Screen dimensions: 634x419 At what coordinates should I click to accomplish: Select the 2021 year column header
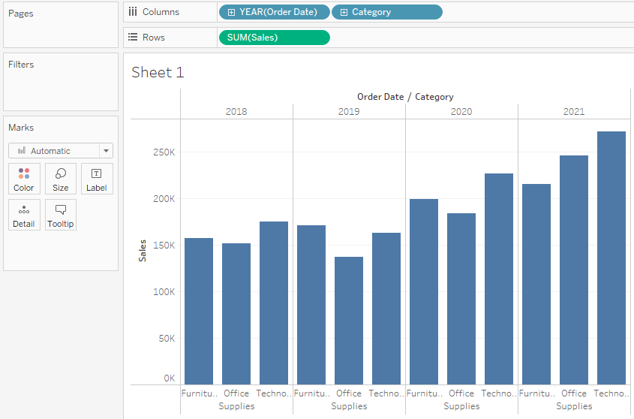pyautogui.click(x=574, y=112)
